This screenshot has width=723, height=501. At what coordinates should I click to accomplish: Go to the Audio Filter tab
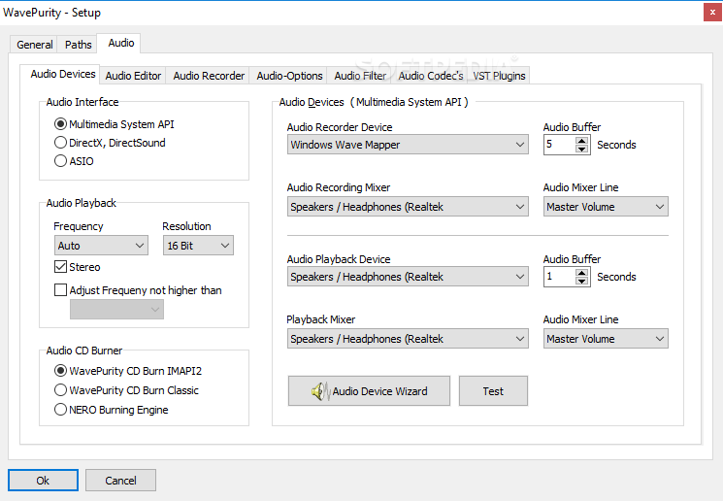click(360, 76)
